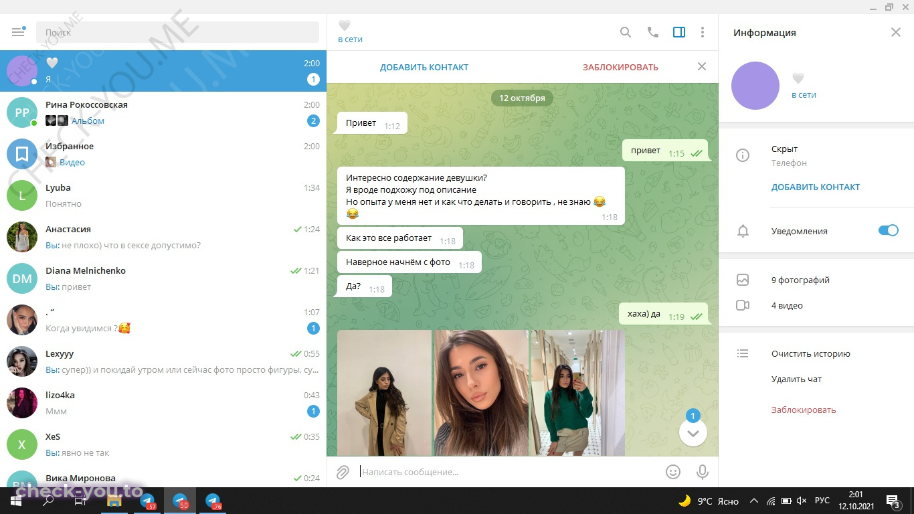Image resolution: width=914 pixels, height=514 pixels.
Task: Show hidden tray icons chevron
Action: (754, 501)
